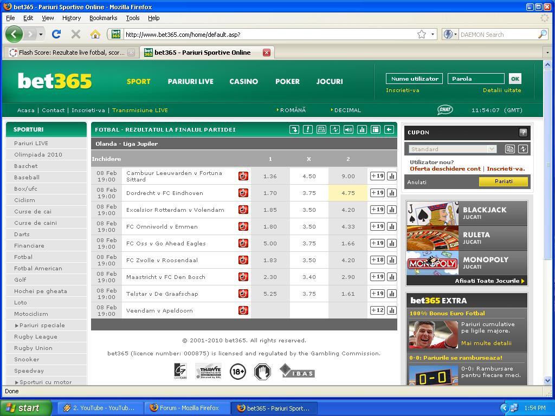Click the Detalii uitate link
Viewport: 555px width, 416px height.
pyautogui.click(x=502, y=90)
